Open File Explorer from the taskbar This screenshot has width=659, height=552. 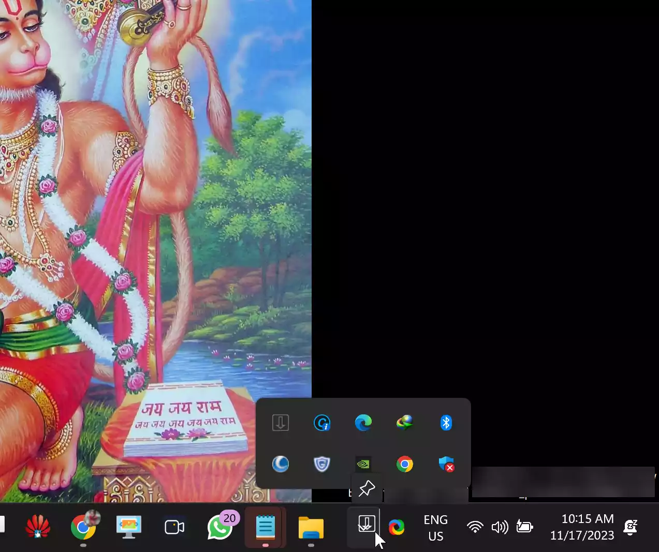tap(311, 527)
